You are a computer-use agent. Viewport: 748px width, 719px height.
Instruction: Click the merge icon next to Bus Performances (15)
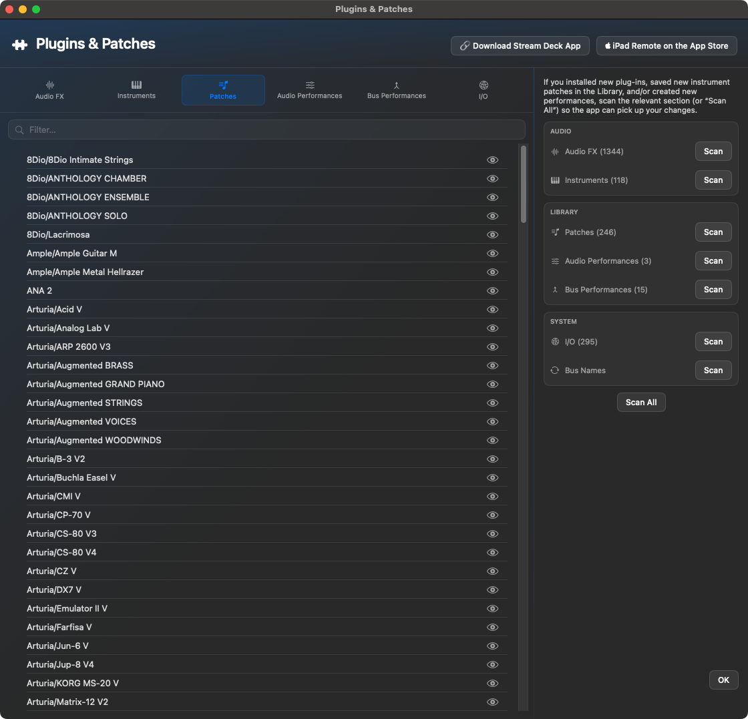click(555, 290)
